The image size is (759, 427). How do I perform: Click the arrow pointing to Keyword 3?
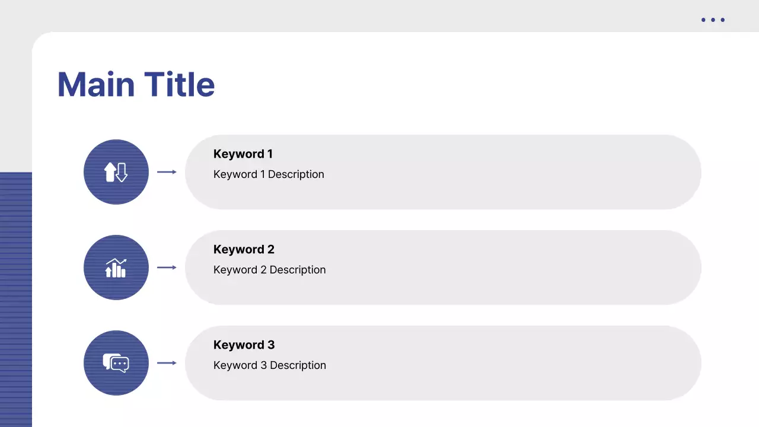(x=167, y=363)
